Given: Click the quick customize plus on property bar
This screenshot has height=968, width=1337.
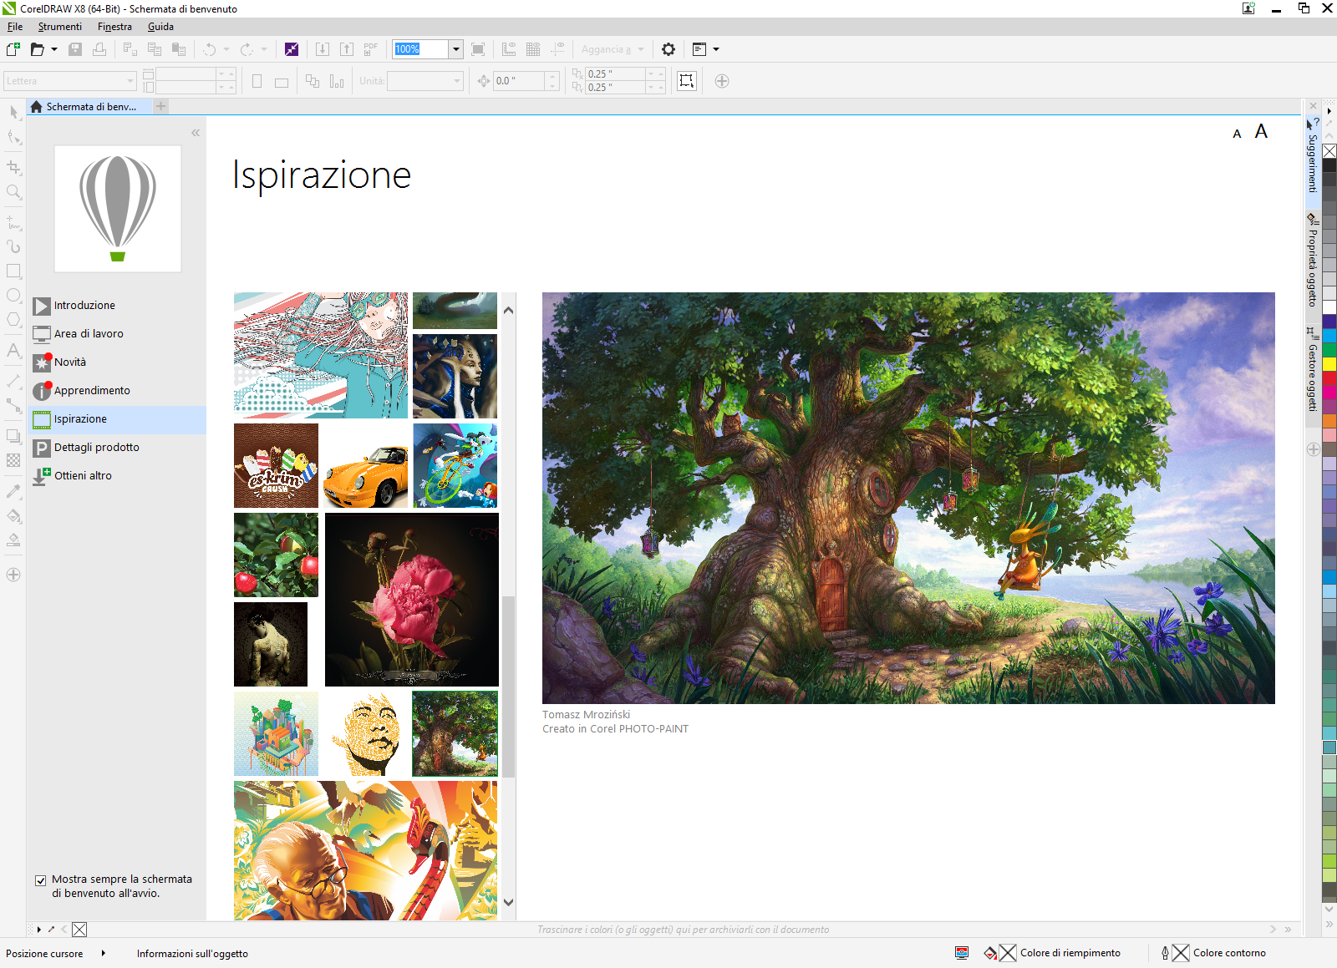Looking at the screenshot, I should [722, 81].
